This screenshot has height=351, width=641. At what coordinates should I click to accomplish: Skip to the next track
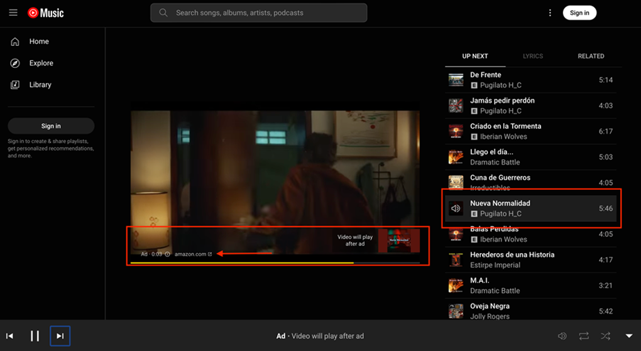60,336
